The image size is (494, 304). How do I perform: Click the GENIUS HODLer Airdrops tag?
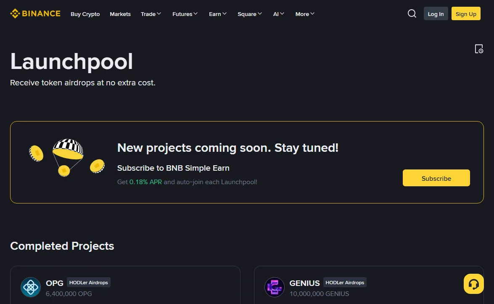(x=345, y=283)
